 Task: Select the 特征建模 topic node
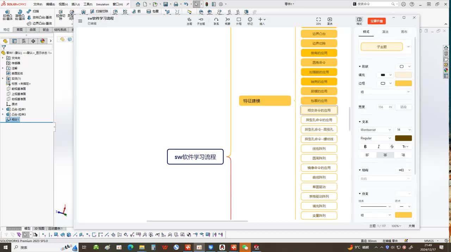(265, 101)
